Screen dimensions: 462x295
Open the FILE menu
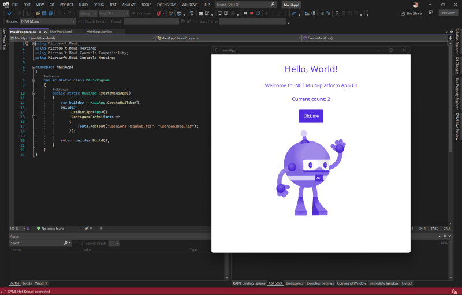click(15, 5)
